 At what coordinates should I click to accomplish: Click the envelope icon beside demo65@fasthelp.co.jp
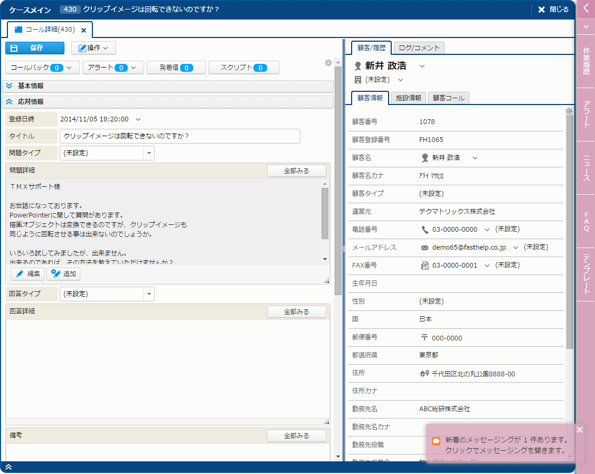pyautogui.click(x=425, y=248)
